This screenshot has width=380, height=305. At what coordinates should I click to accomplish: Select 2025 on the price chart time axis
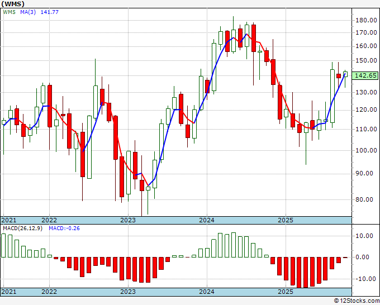click(286, 220)
